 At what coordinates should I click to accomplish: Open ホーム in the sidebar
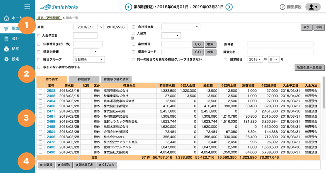17,18
